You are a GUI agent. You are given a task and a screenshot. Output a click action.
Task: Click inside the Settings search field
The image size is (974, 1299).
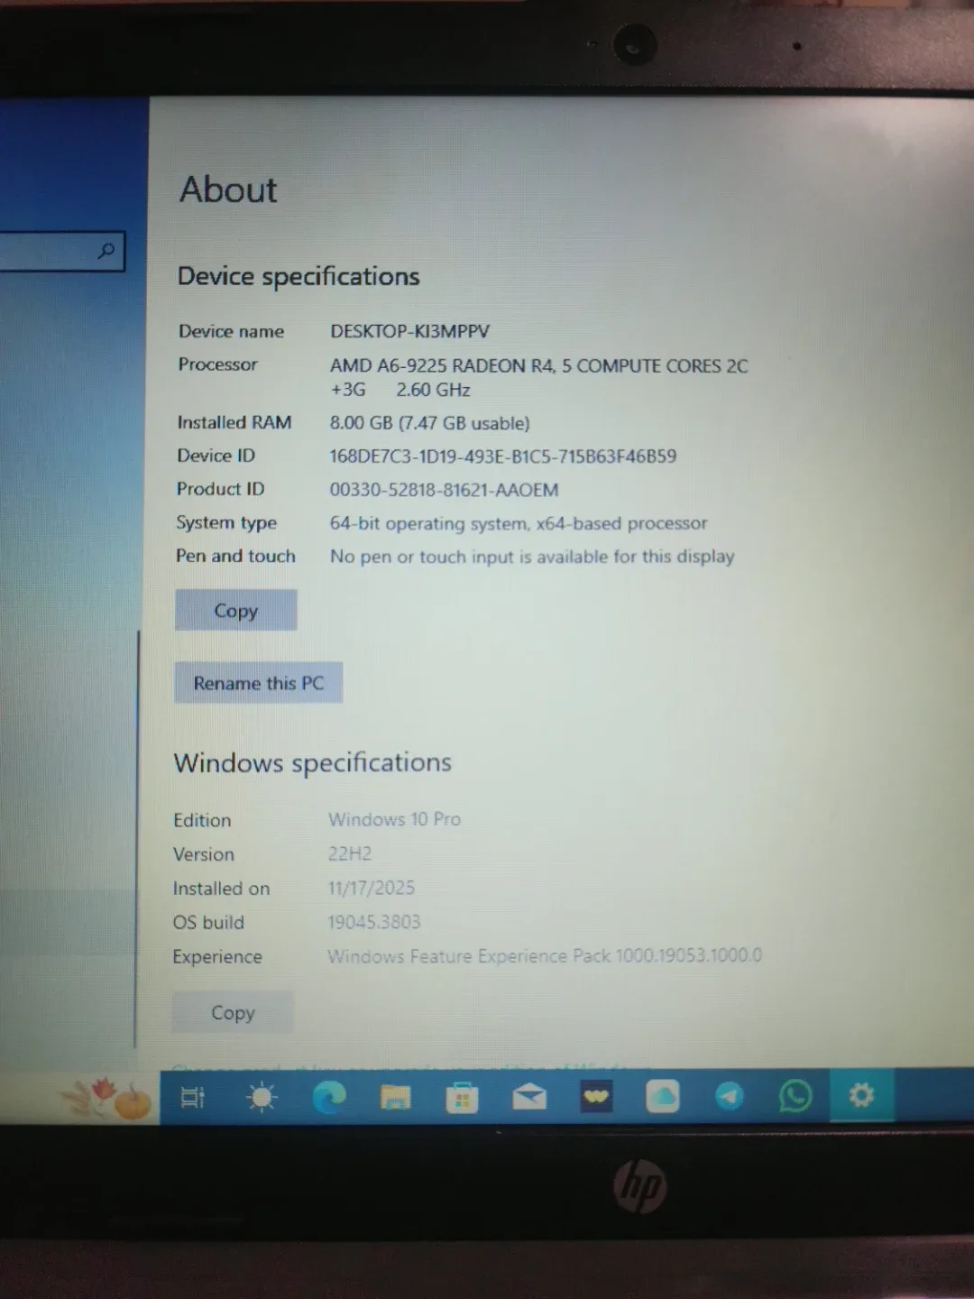(x=50, y=252)
